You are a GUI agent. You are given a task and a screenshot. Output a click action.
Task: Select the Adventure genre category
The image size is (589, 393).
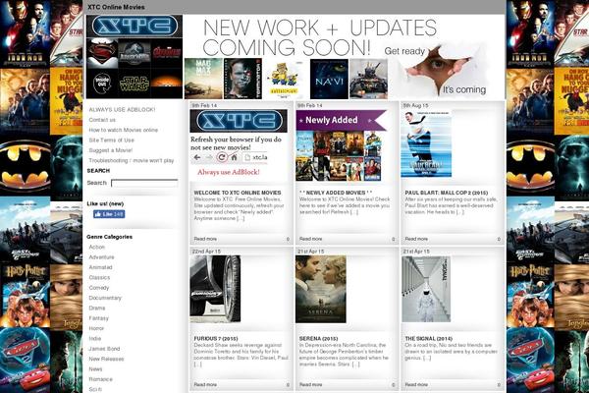(x=101, y=257)
